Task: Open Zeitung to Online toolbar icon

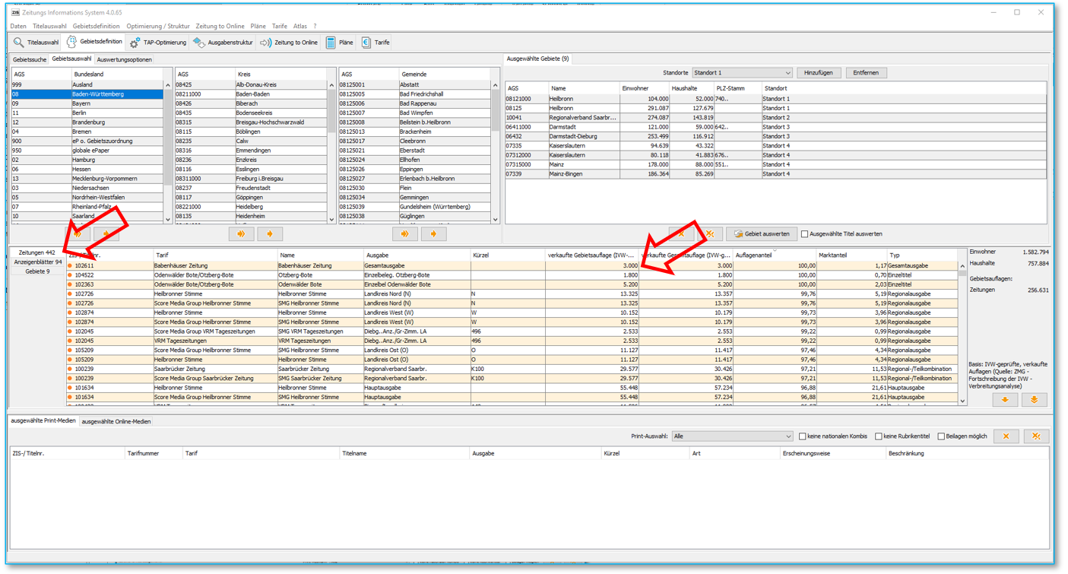Action: click(266, 43)
